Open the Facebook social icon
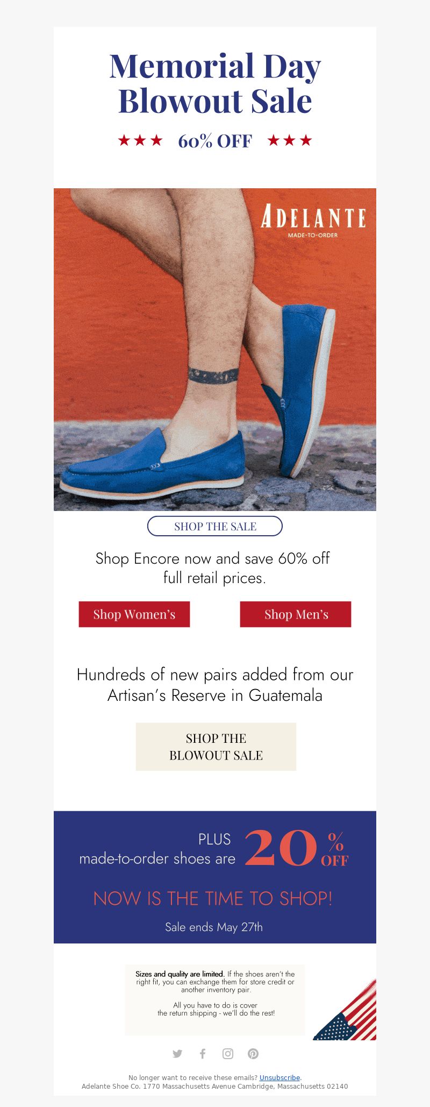 (x=203, y=1054)
